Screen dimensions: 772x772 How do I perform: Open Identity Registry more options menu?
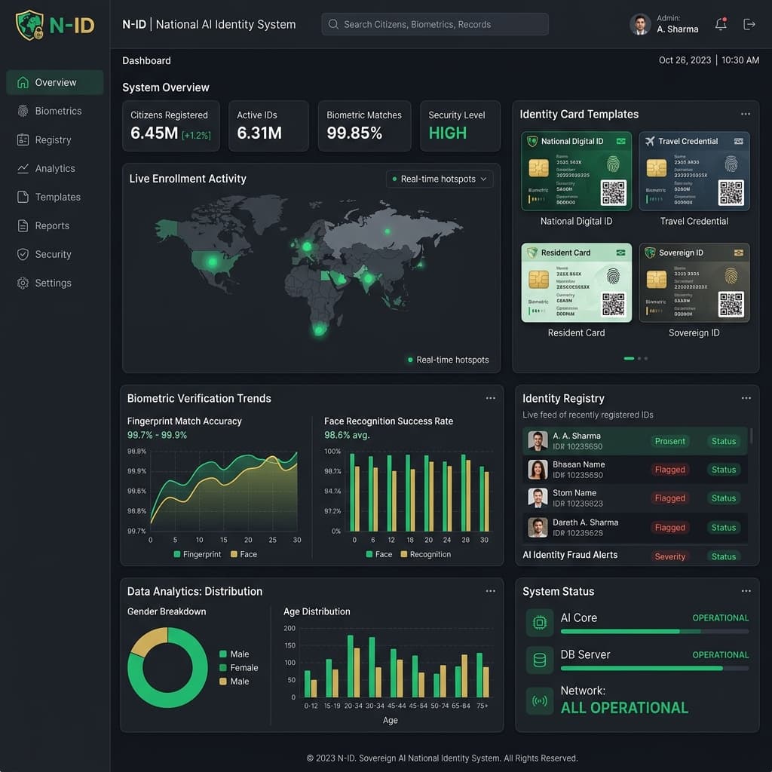coord(746,398)
